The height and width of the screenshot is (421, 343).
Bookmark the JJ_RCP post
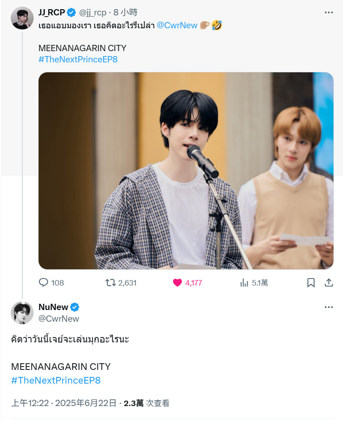pyautogui.click(x=311, y=283)
